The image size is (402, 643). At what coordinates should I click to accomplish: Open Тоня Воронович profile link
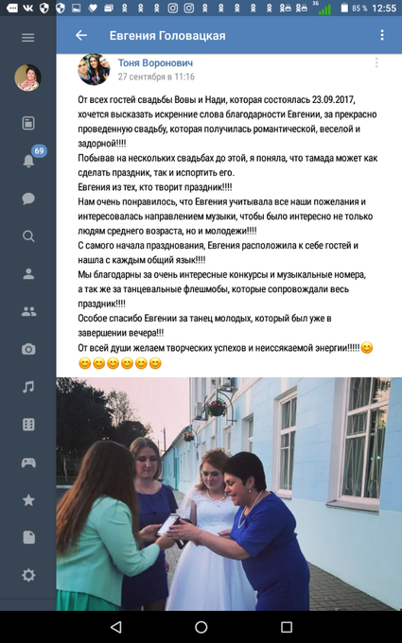coord(155,62)
